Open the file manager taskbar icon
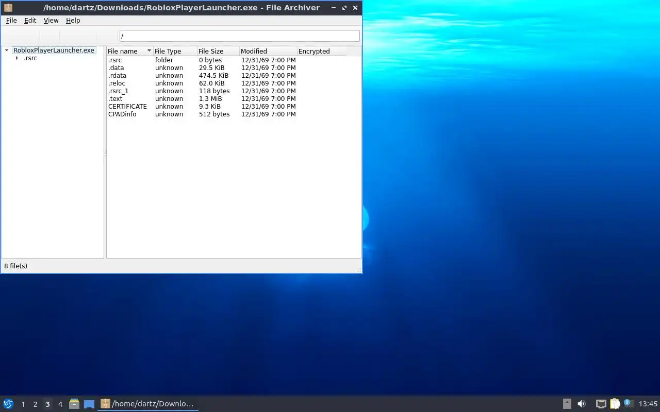This screenshot has height=412, width=660. click(x=74, y=404)
